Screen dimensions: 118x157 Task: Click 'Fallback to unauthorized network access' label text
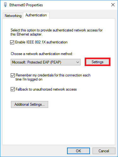pos(46,89)
